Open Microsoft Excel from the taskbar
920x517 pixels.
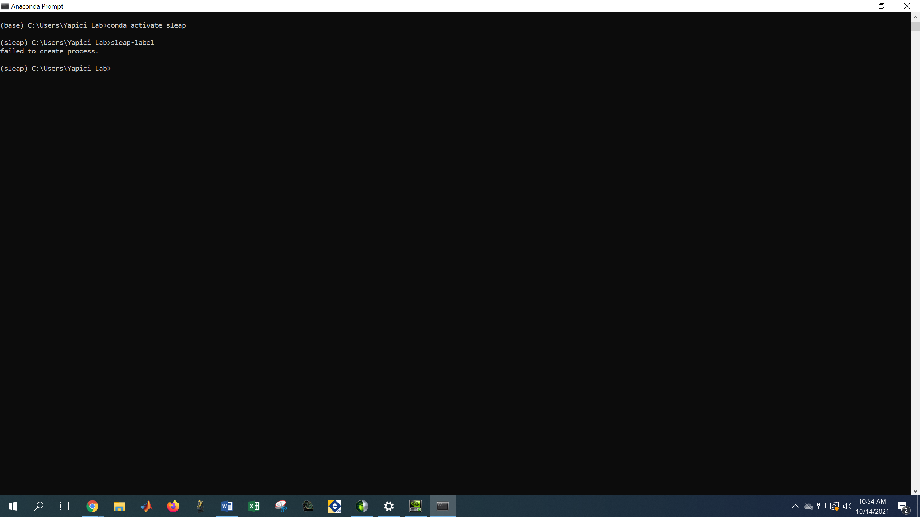pos(254,506)
